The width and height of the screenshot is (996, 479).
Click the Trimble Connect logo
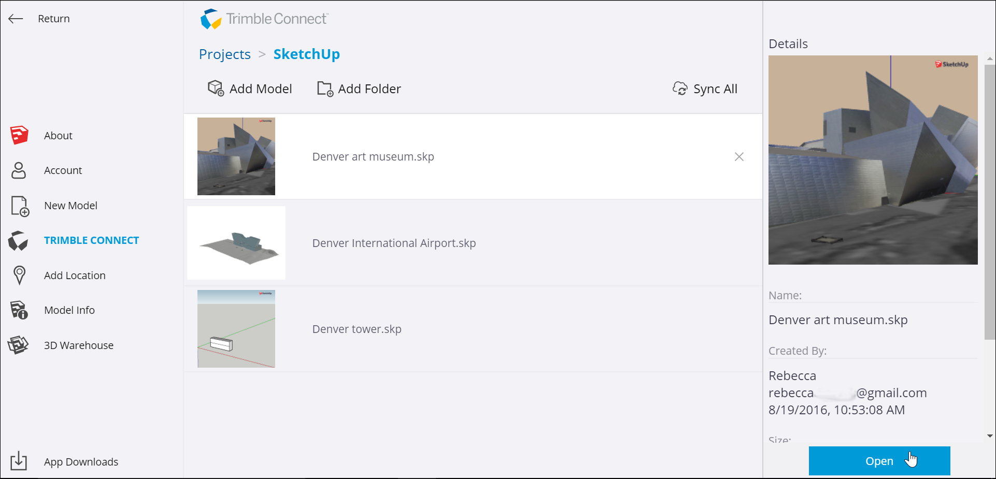[x=264, y=19]
